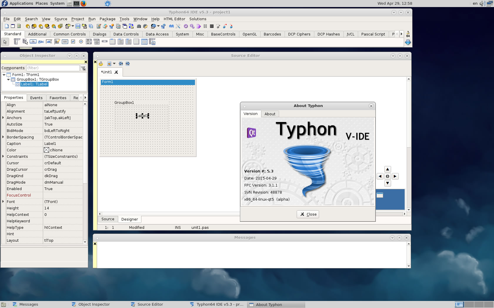
Task: Choose the TActionList component icon
Action: [152, 42]
